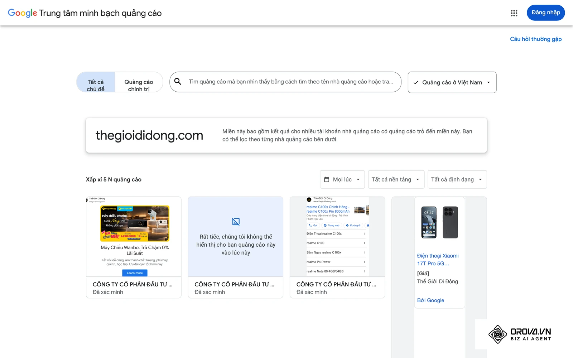
Task: Click the Xấp xỉ 5 N quảng cáo count
Action: pos(114,179)
